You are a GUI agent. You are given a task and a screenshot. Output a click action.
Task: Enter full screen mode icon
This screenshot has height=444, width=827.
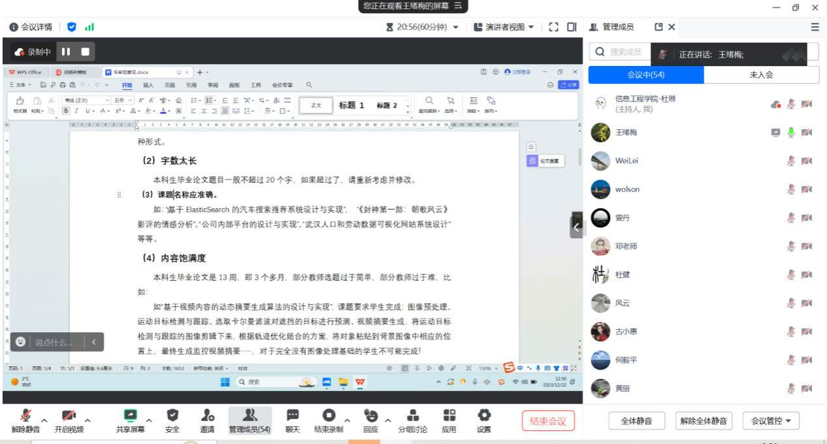click(x=553, y=27)
